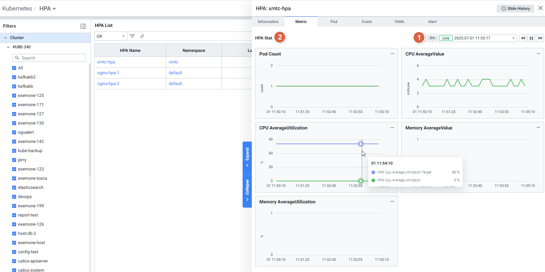Open the Pod Count chart options menu

pos(392,54)
